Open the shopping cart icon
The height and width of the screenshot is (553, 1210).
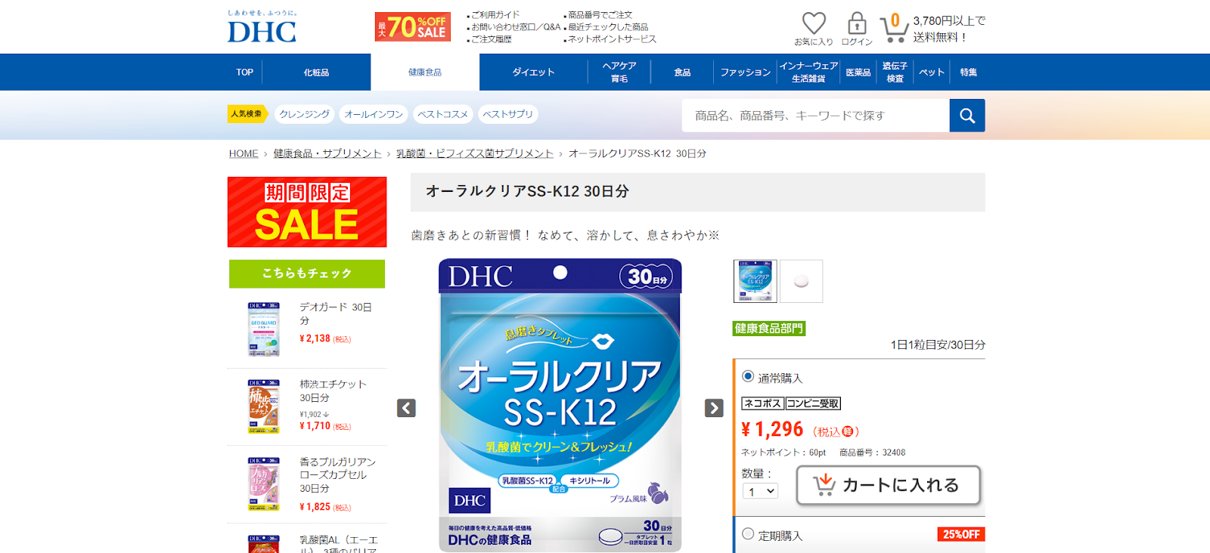point(894,27)
